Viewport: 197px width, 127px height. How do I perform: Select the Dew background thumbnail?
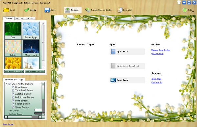click(13, 30)
